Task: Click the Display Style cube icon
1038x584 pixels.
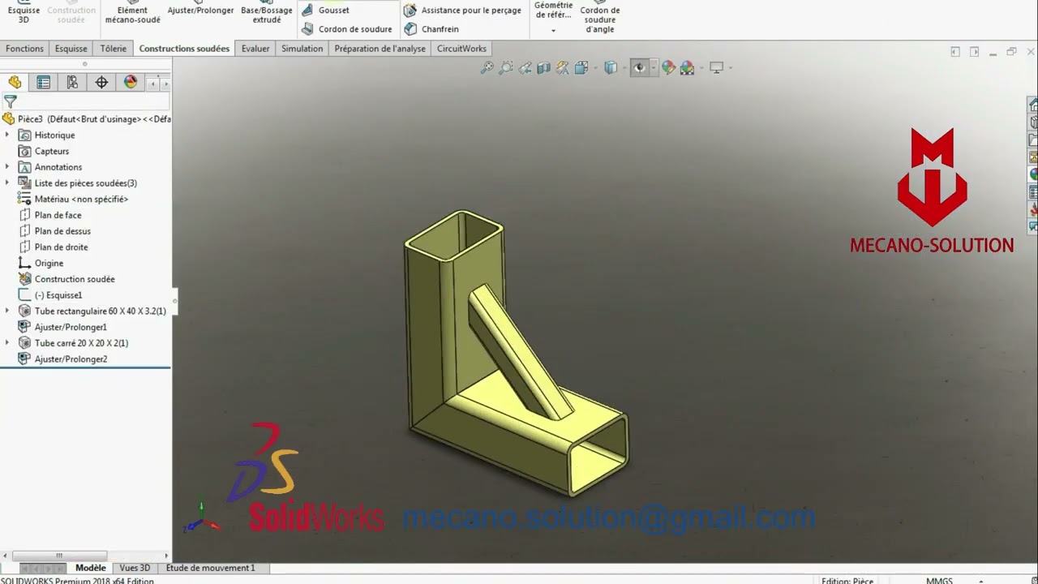Action: [611, 68]
